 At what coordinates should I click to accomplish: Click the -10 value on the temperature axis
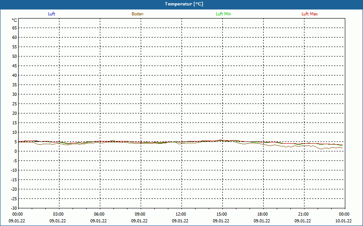pyautogui.click(x=14, y=170)
